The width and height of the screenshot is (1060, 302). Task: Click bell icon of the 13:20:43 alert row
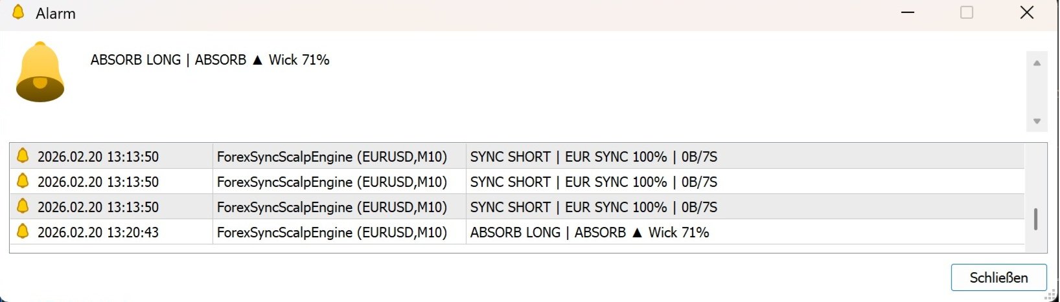23,232
